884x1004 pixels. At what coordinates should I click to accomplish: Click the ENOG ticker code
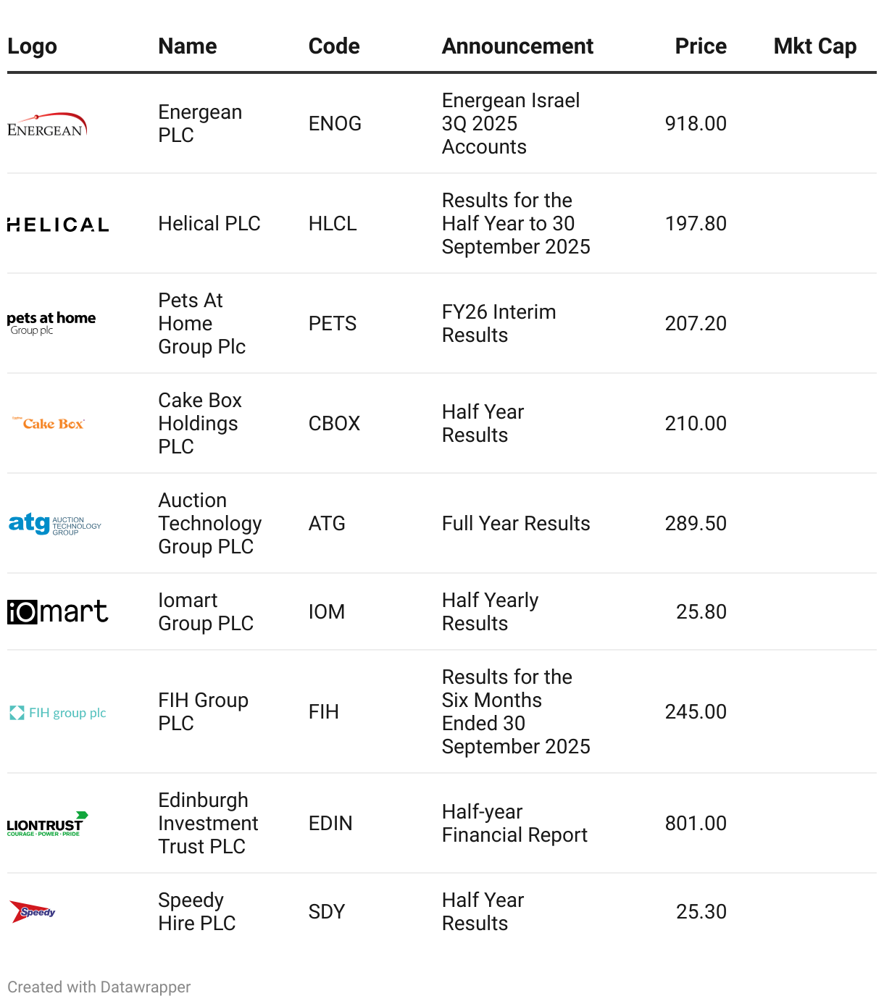tap(335, 124)
